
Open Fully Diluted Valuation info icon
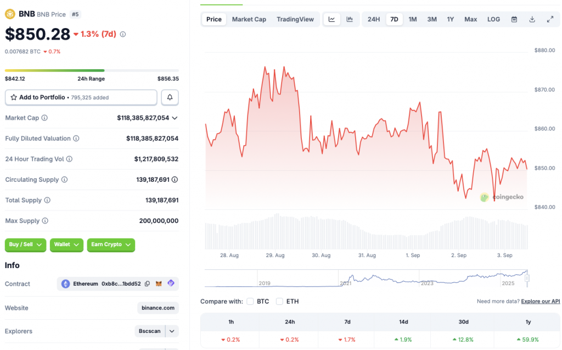tap(76, 138)
